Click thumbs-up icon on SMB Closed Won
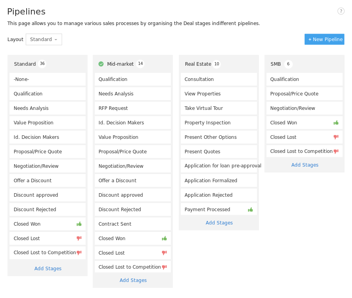 [336, 122]
